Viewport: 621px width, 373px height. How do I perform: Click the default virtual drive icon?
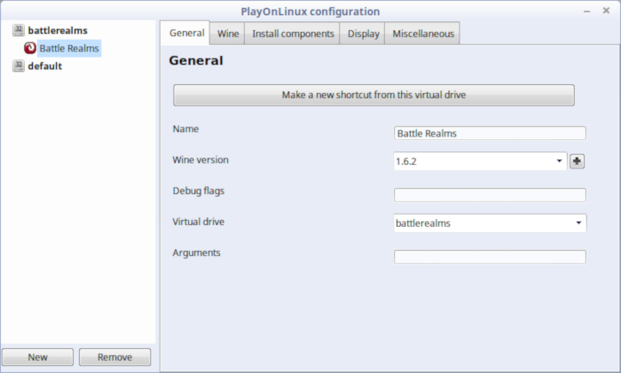point(19,66)
